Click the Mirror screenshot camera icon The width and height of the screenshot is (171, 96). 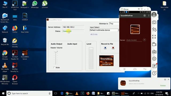pos(154,22)
